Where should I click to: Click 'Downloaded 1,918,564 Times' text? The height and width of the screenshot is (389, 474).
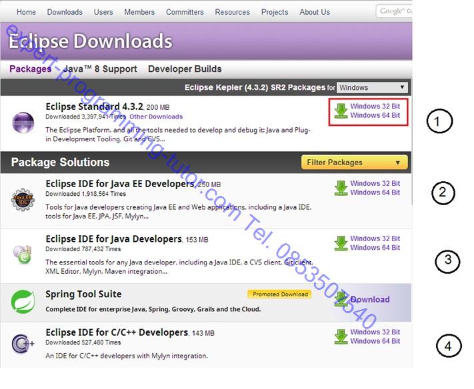(85, 194)
